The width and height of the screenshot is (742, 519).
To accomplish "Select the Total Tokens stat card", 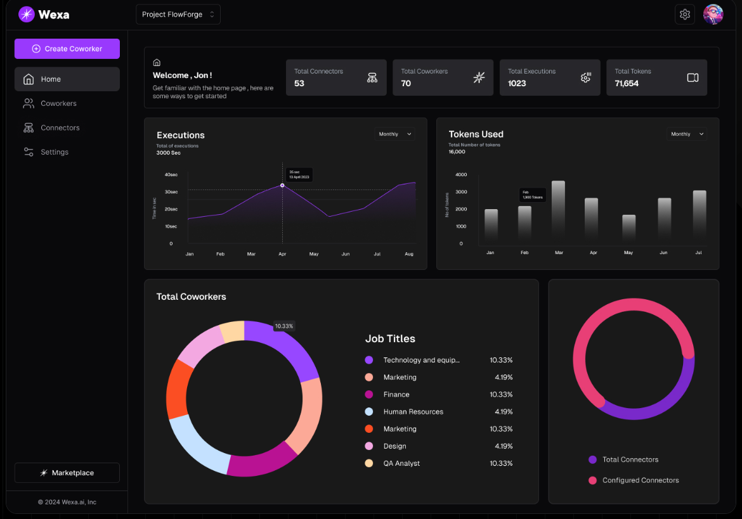I will (657, 77).
